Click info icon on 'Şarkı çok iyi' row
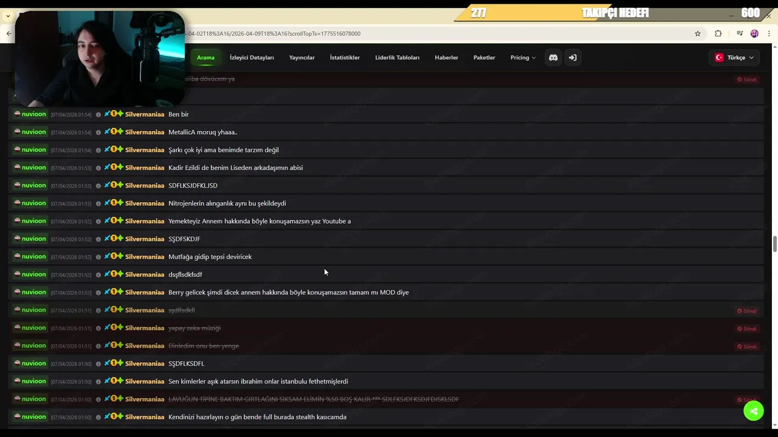This screenshot has width=778, height=437. [98, 150]
